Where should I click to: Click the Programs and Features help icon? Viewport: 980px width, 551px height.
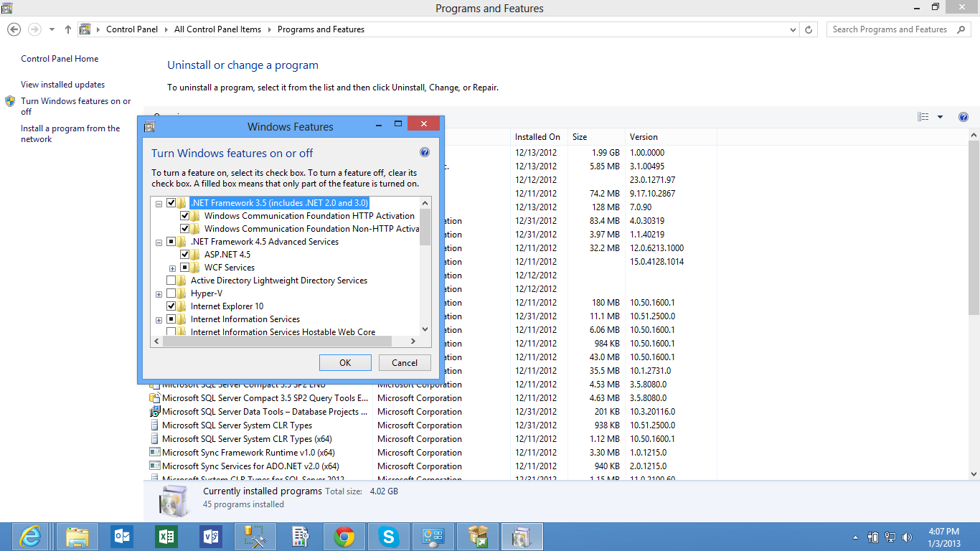(x=963, y=116)
